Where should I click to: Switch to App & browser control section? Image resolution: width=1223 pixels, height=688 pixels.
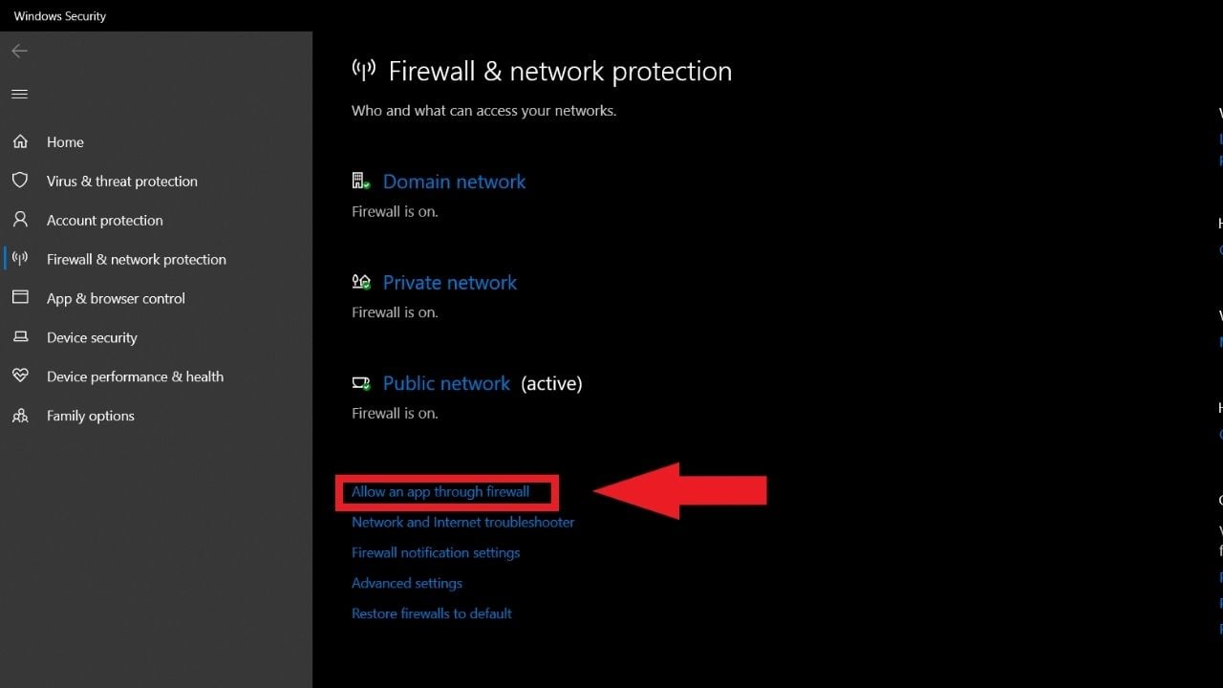coord(115,298)
